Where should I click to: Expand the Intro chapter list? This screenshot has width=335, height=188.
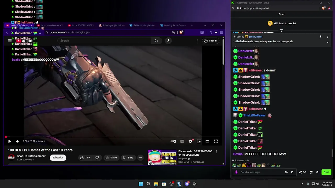[x=42, y=141]
